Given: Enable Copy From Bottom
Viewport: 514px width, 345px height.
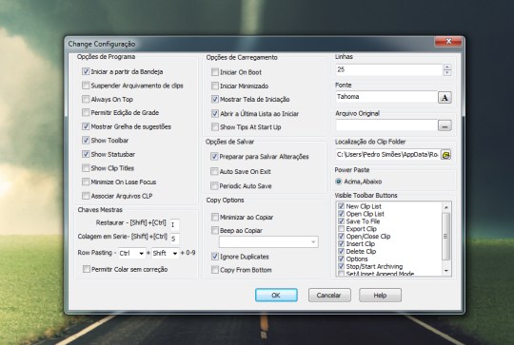Looking at the screenshot, I should coord(215,270).
